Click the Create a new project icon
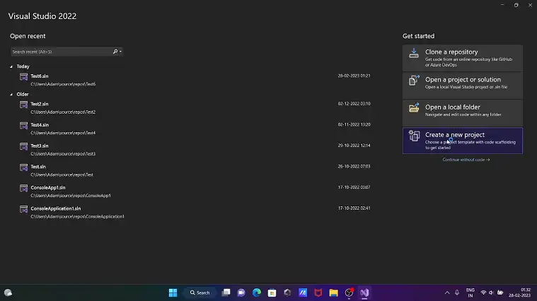Viewport: 537px width, 301px height. (414, 136)
